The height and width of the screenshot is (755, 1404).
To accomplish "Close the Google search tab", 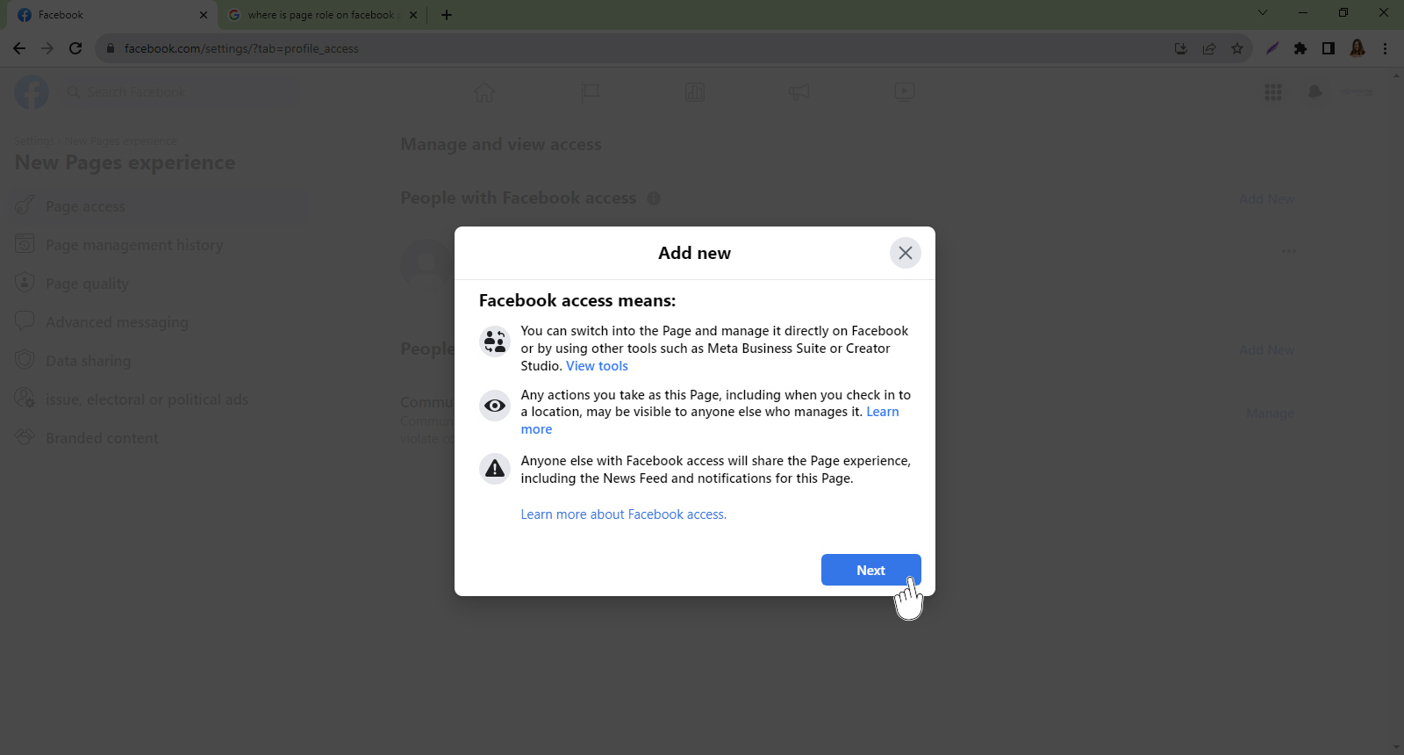I will coord(413,15).
